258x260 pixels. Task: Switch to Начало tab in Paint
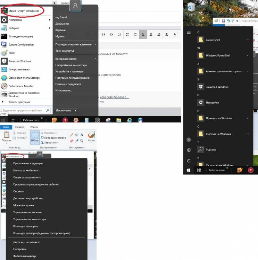[19, 127]
